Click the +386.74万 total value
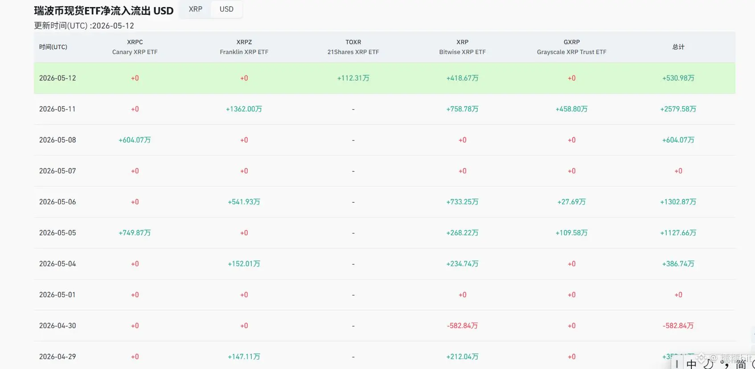Screen dimensions: 755x369 click(x=678, y=264)
